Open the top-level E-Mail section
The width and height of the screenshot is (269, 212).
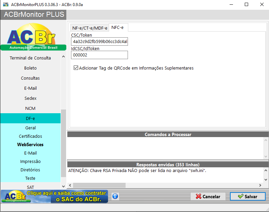[x=30, y=88]
